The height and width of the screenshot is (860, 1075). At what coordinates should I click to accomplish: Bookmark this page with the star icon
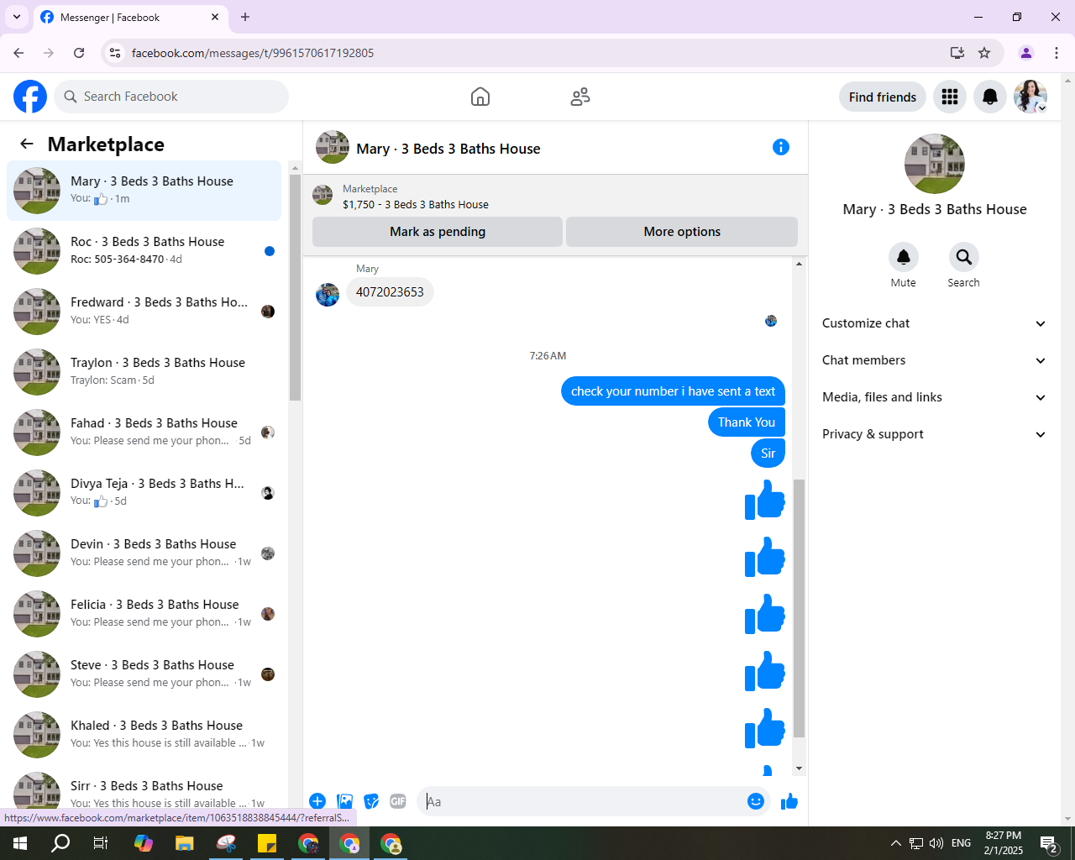(984, 53)
